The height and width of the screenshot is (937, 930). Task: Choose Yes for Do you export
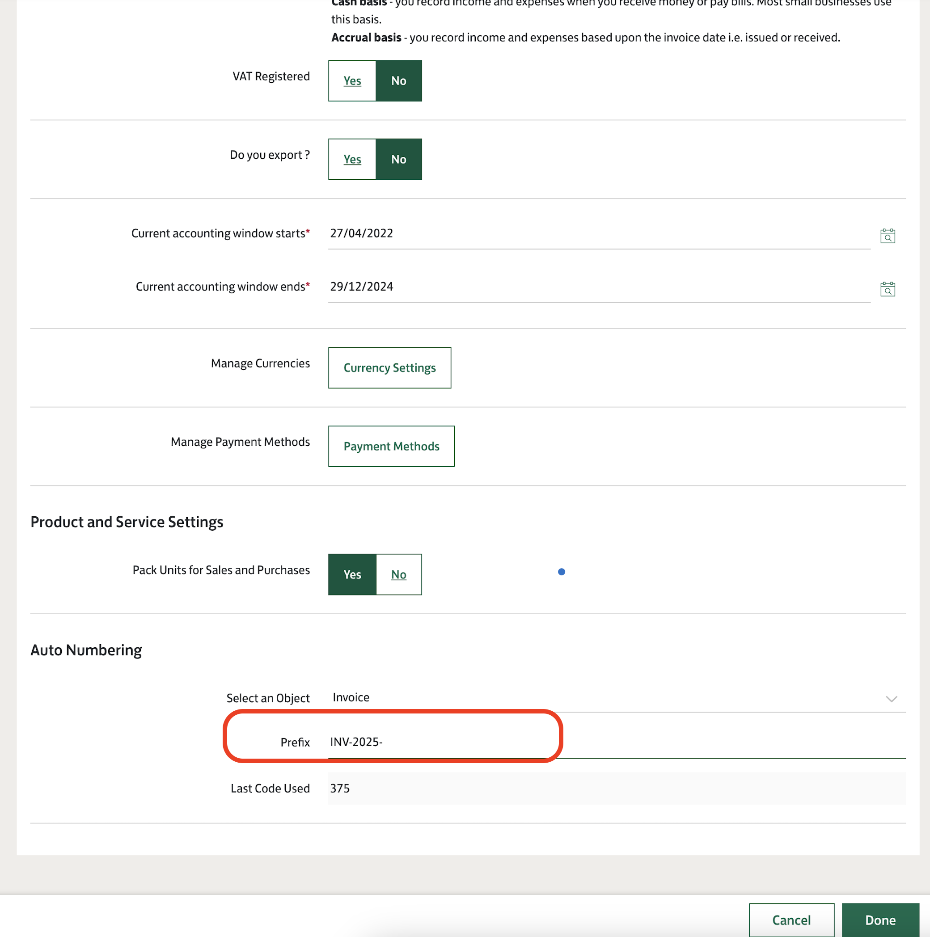click(x=352, y=160)
